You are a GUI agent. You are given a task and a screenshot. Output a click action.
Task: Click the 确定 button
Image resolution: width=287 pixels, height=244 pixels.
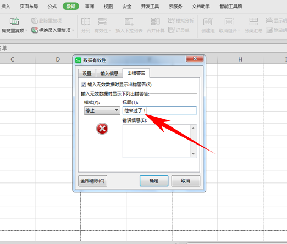pos(154,181)
